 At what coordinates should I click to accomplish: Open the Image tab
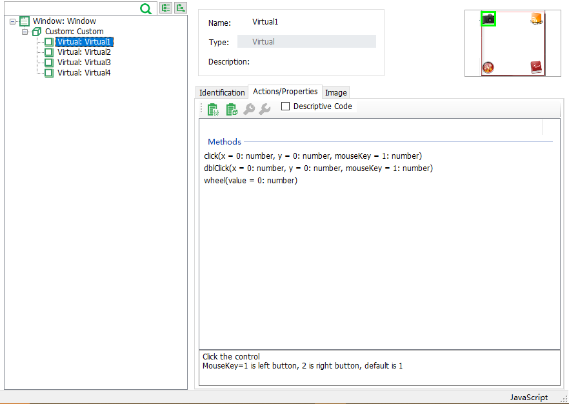click(335, 93)
